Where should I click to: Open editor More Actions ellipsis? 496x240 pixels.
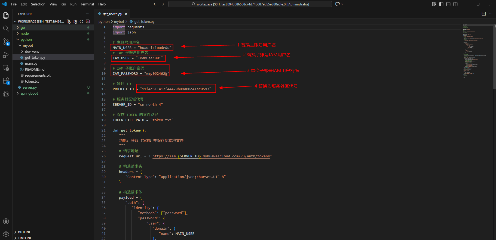point(491,14)
